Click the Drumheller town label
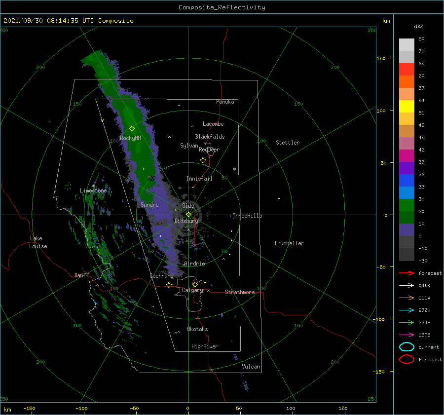This screenshot has width=444, height=415. point(289,243)
